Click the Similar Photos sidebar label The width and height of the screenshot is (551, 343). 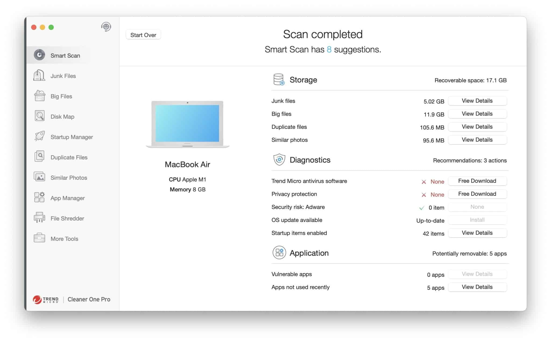(x=69, y=178)
